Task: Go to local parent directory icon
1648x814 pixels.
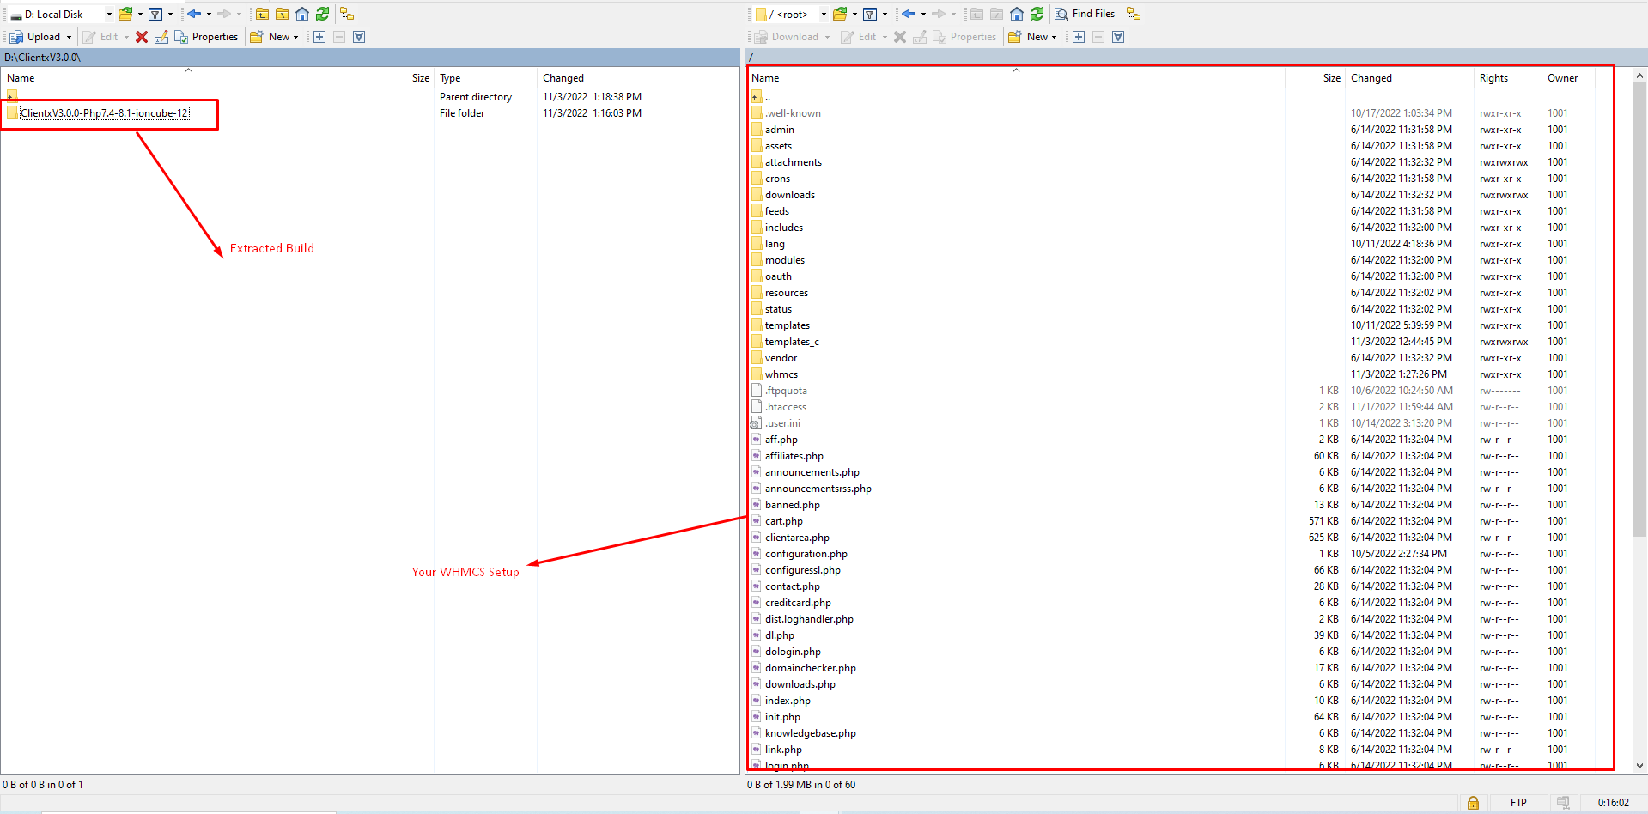Action: pos(263,14)
